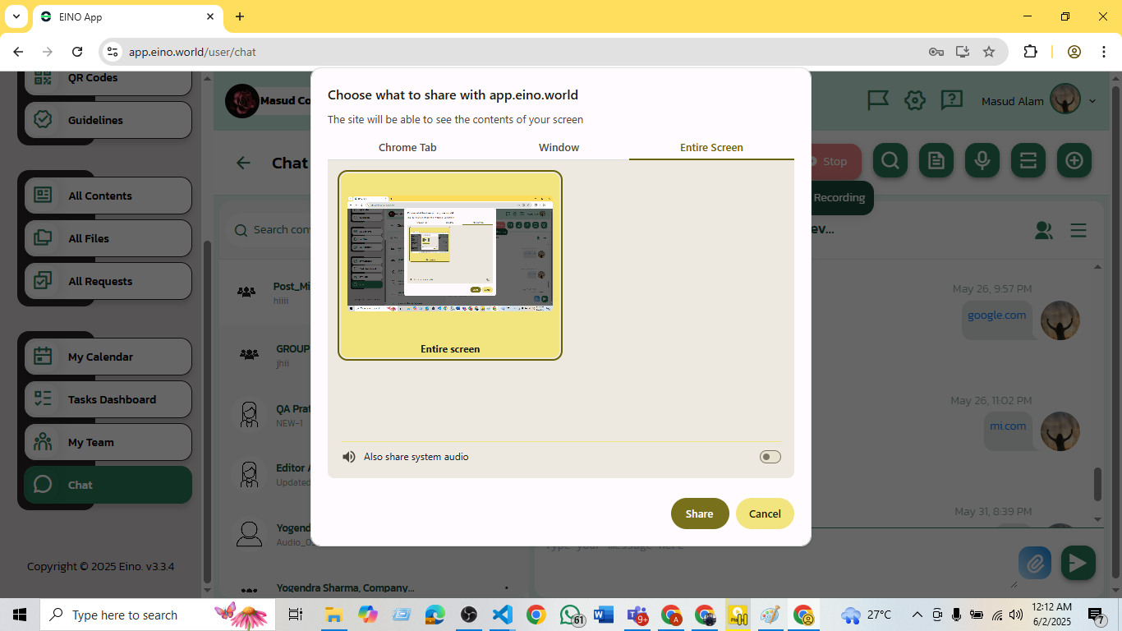Click the chat messages vertical scrollbar
1122x631 pixels.
pyautogui.click(x=1097, y=485)
